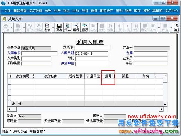Click the 入库日期 field showing 2012-03-19
Viewport: 181px width, 136px height.
(92, 53)
